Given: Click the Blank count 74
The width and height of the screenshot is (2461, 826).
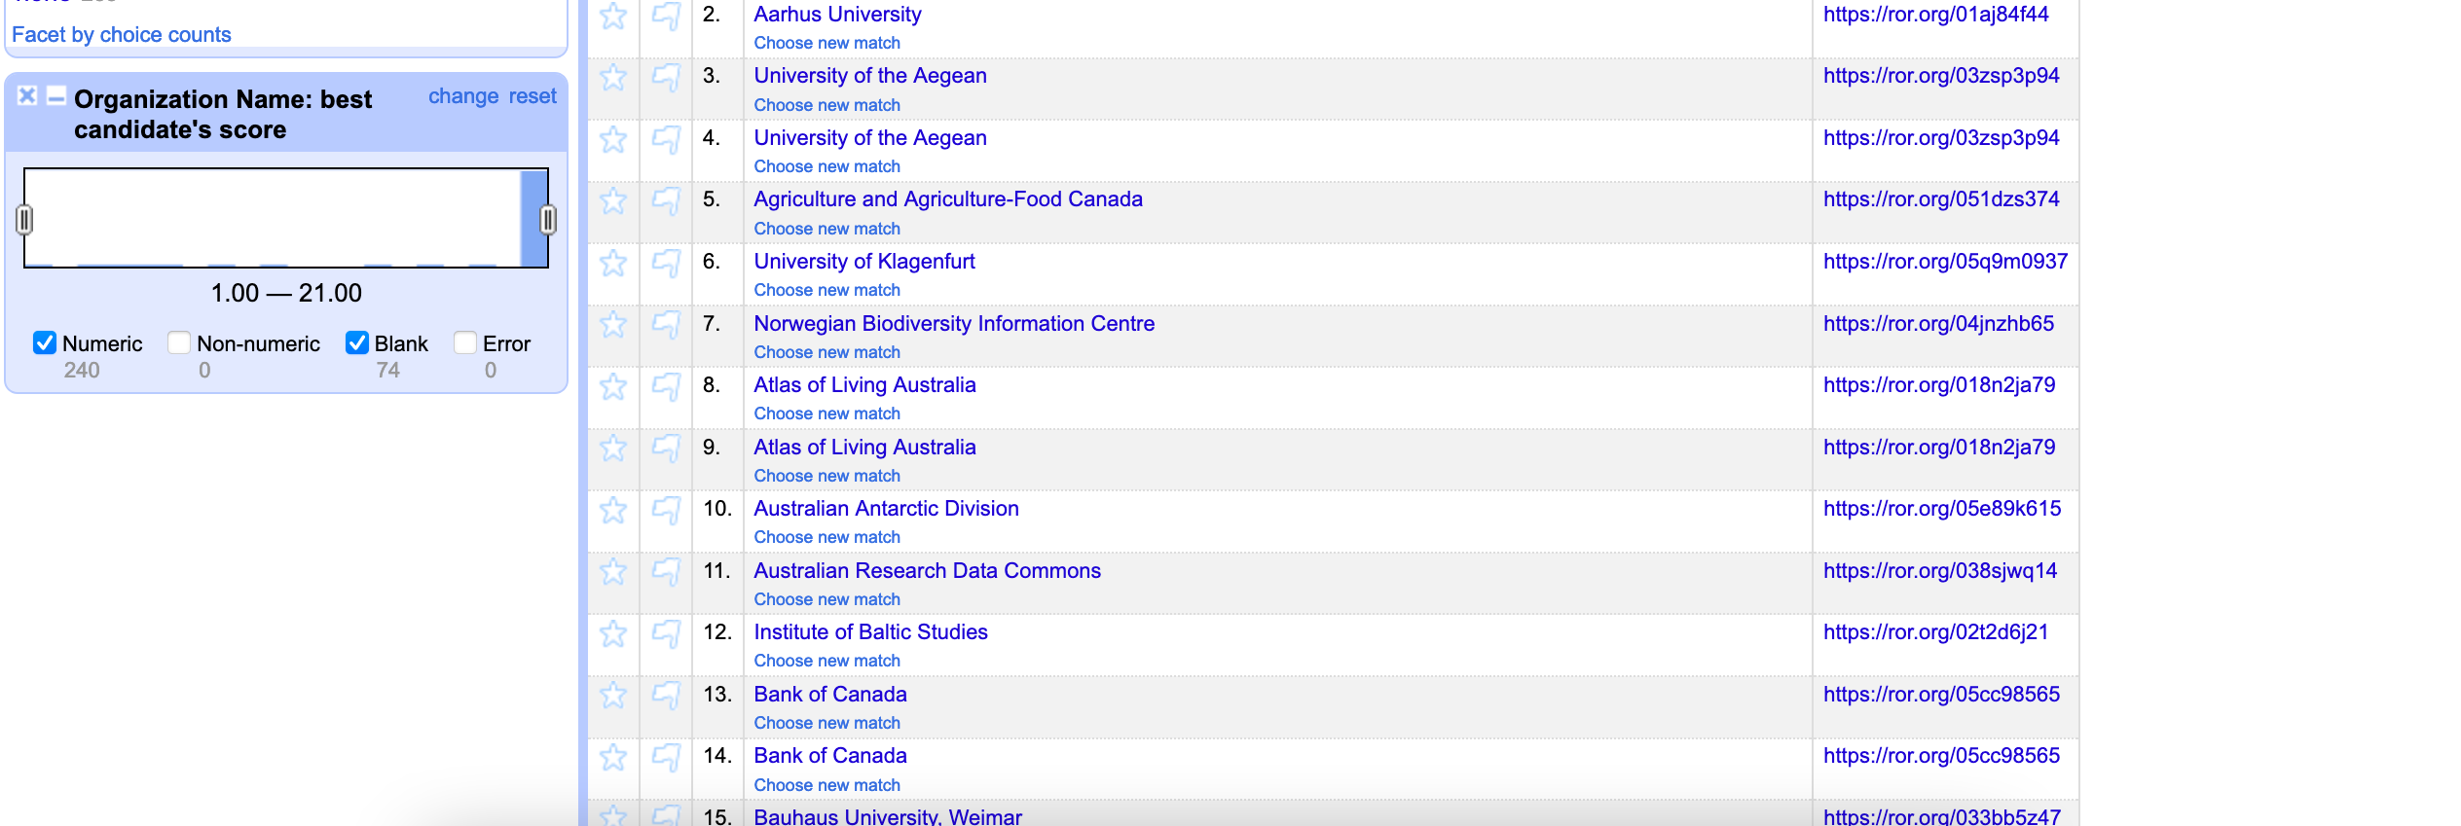Looking at the screenshot, I should pyautogui.click(x=388, y=370).
